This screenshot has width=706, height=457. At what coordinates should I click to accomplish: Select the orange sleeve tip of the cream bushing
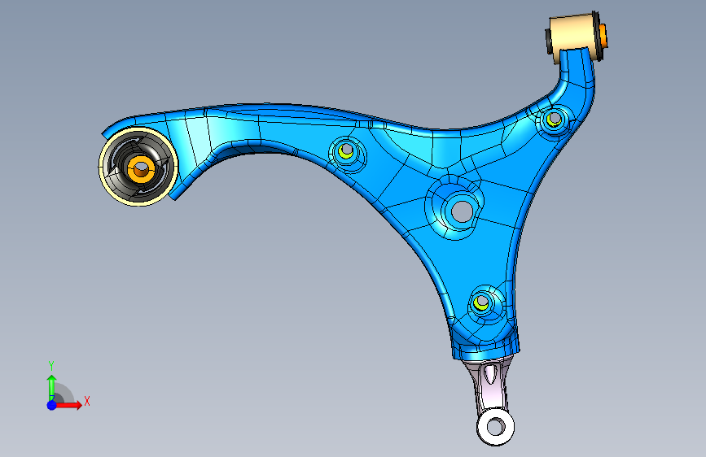coord(603,36)
